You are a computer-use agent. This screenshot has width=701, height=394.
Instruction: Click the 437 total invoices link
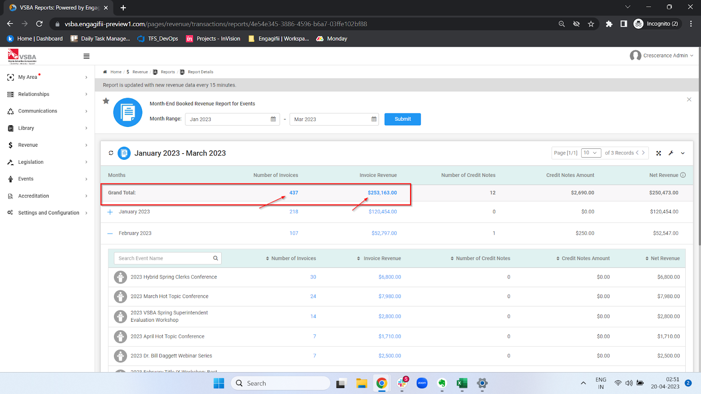pyautogui.click(x=294, y=192)
